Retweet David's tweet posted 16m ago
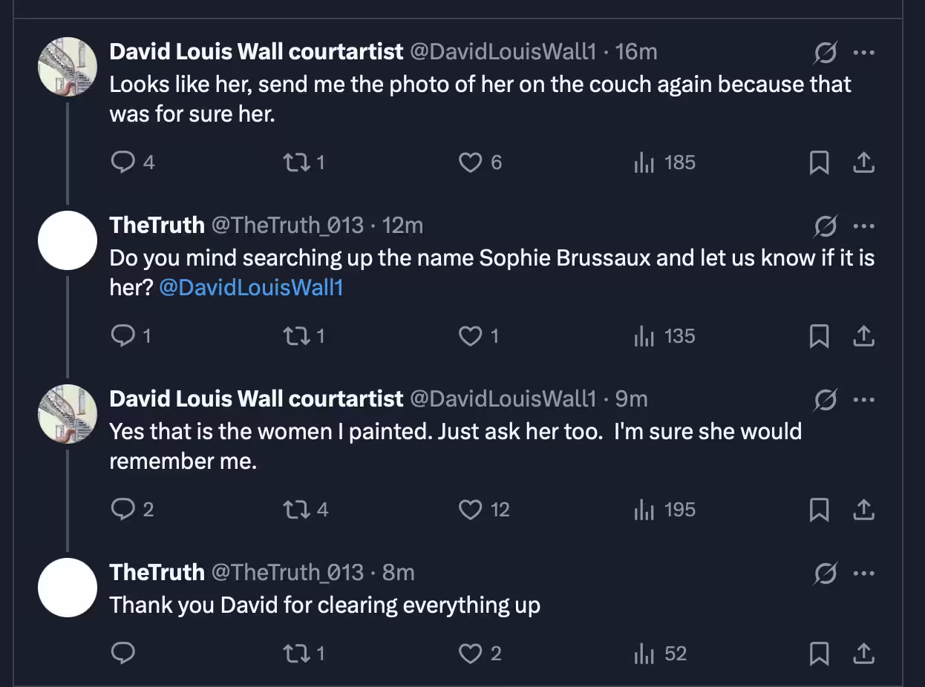 point(297,162)
